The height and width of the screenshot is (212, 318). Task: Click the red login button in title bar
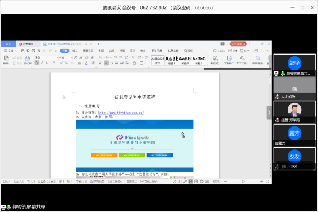click(x=238, y=44)
